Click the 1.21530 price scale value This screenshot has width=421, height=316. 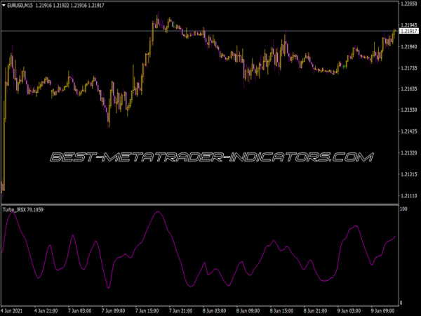[x=409, y=110]
